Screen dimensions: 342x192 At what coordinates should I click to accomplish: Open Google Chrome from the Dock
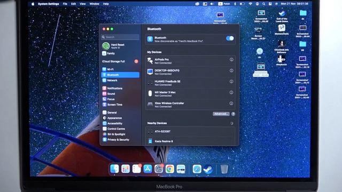point(170,169)
